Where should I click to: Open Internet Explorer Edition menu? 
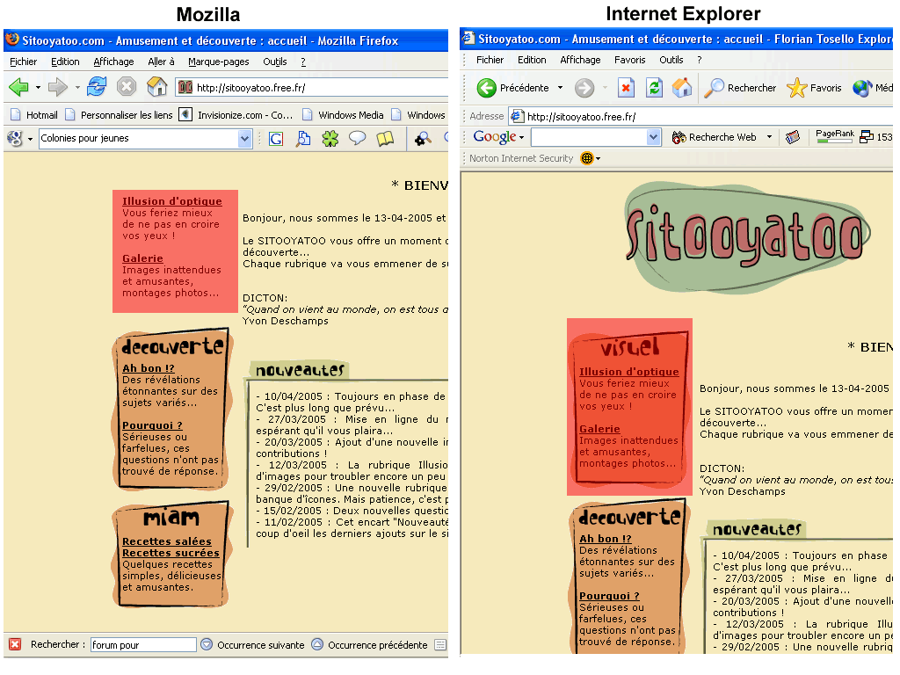pyautogui.click(x=532, y=60)
